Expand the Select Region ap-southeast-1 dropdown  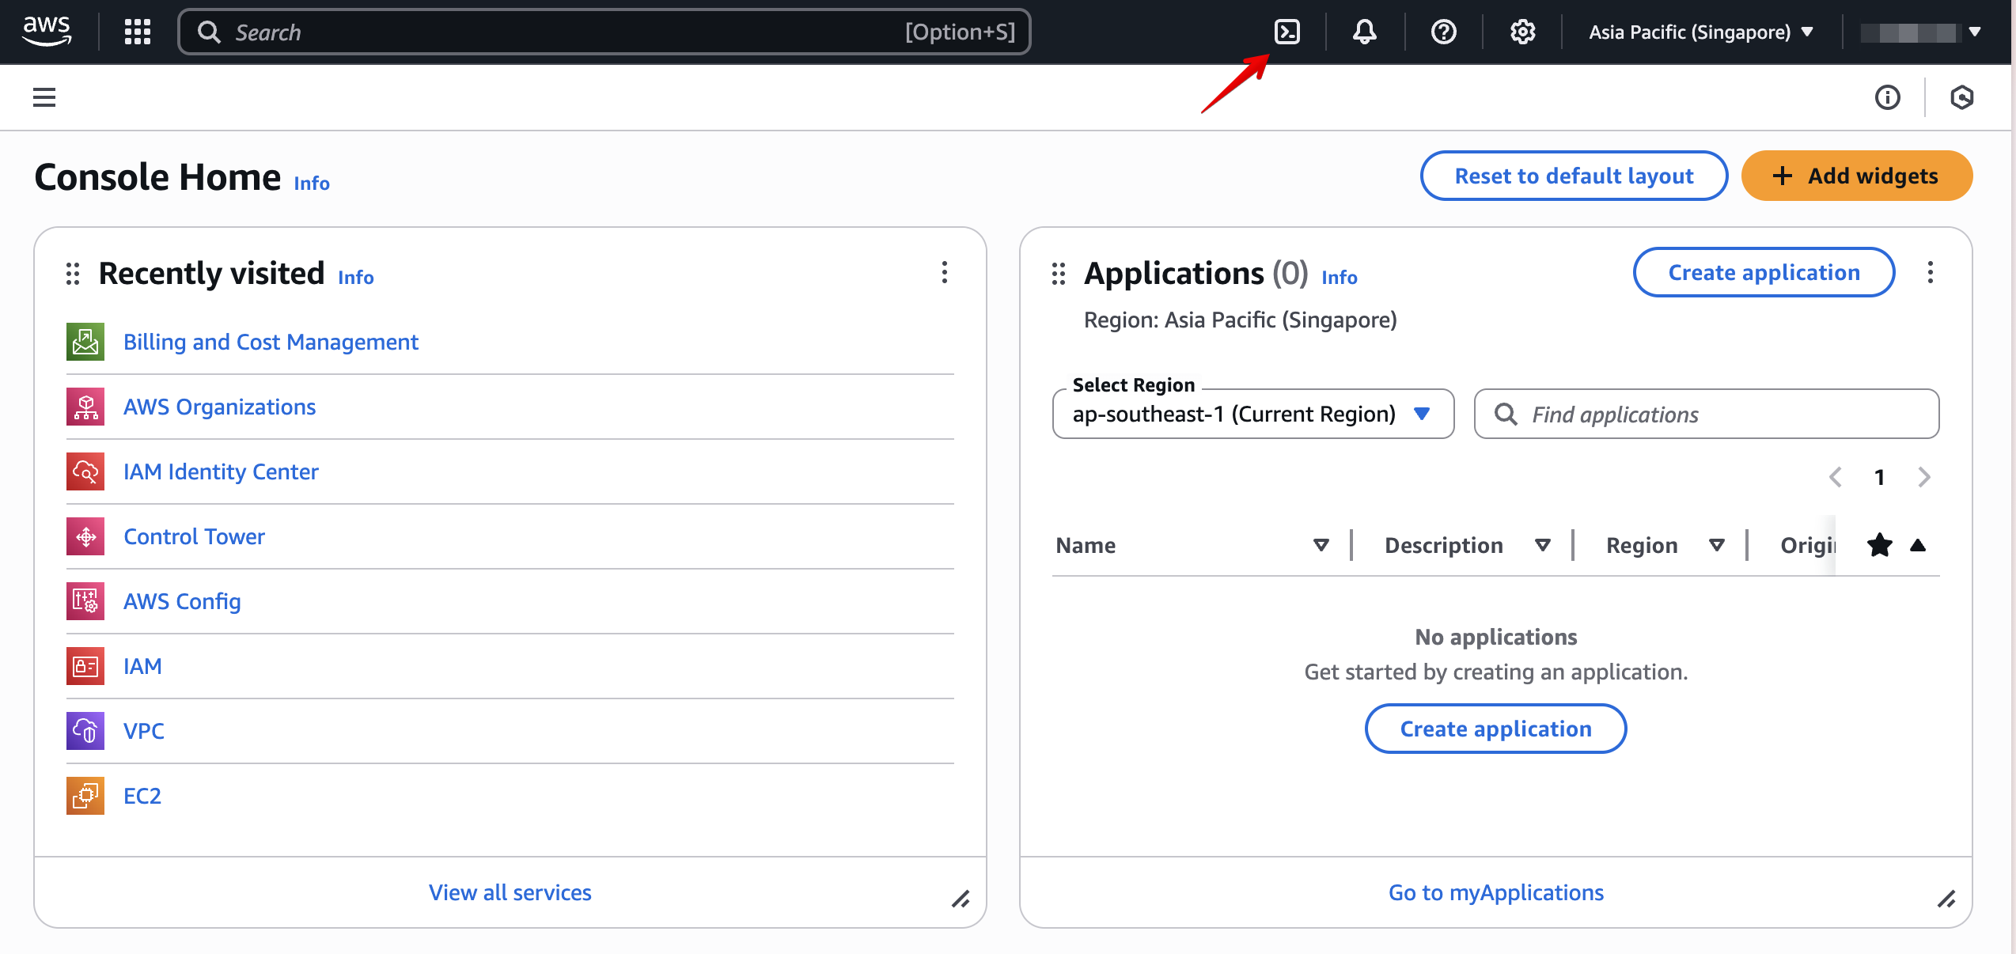[1252, 414]
